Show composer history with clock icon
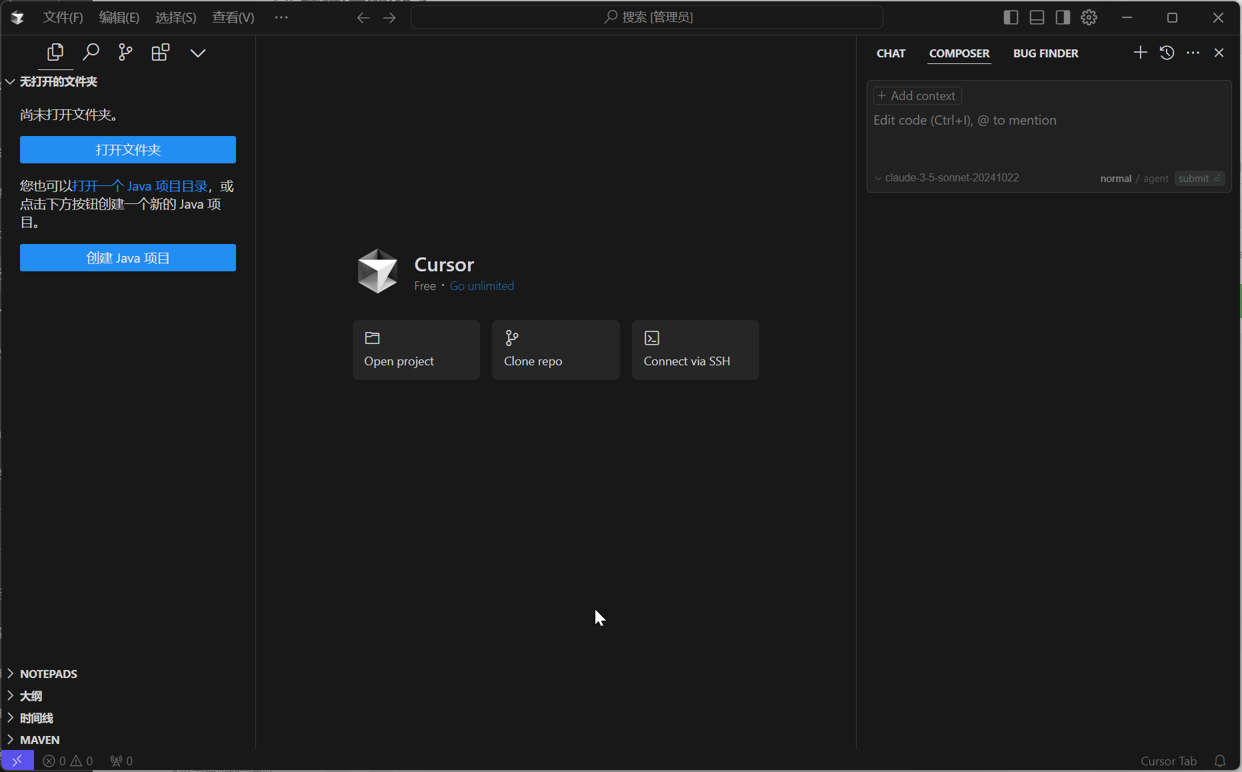Viewport: 1242px width, 772px height. tap(1167, 53)
